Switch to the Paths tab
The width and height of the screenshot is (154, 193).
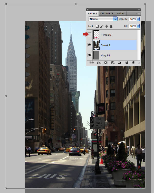(121, 14)
